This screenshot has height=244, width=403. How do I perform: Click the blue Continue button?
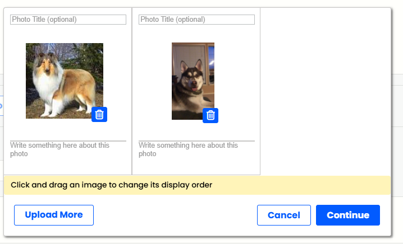click(x=348, y=215)
